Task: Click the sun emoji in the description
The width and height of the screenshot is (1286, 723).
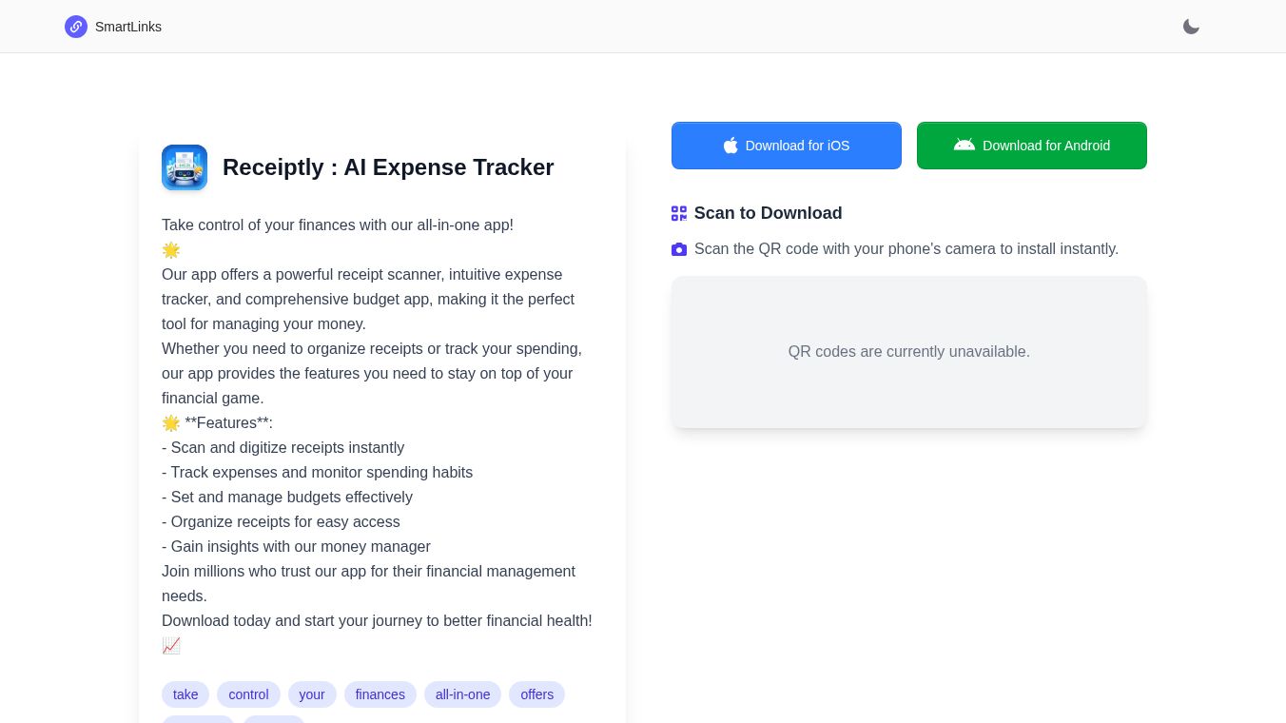Action: (x=171, y=250)
